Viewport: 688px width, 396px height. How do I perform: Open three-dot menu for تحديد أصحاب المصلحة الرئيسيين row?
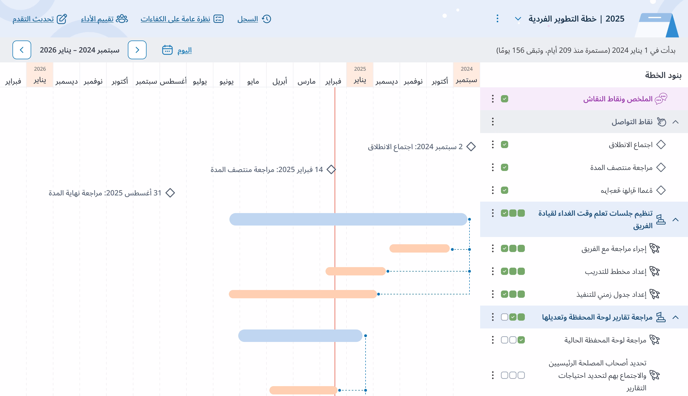[493, 375]
